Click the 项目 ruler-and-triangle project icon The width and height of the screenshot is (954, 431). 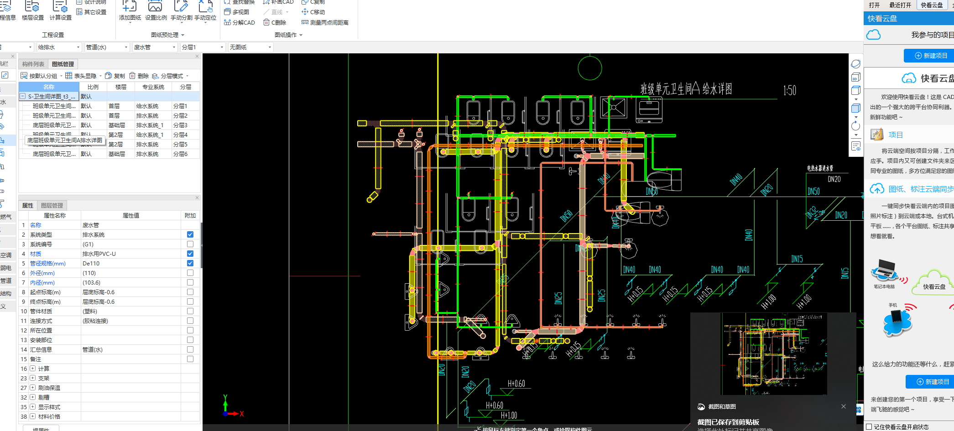coord(877,135)
